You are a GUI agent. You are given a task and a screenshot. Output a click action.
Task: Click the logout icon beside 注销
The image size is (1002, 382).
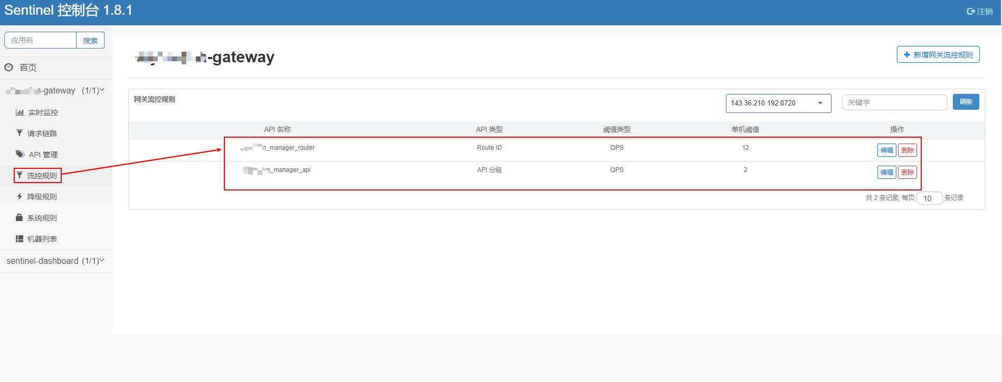971,11
